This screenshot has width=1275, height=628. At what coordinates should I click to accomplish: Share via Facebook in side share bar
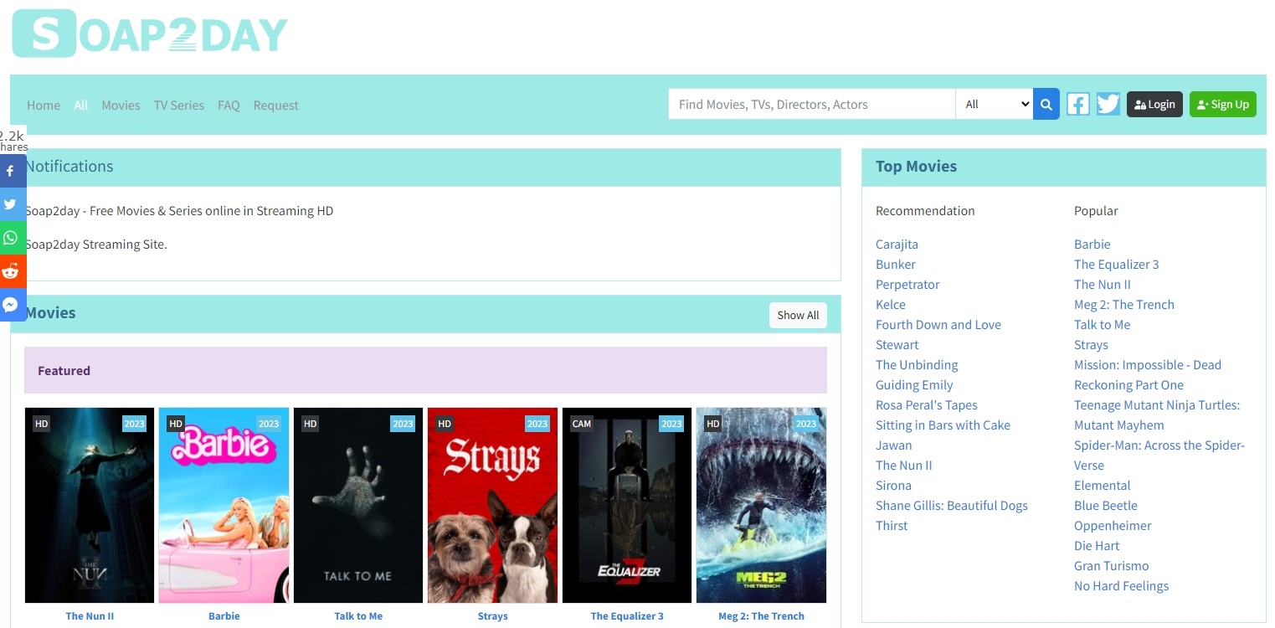(13, 171)
